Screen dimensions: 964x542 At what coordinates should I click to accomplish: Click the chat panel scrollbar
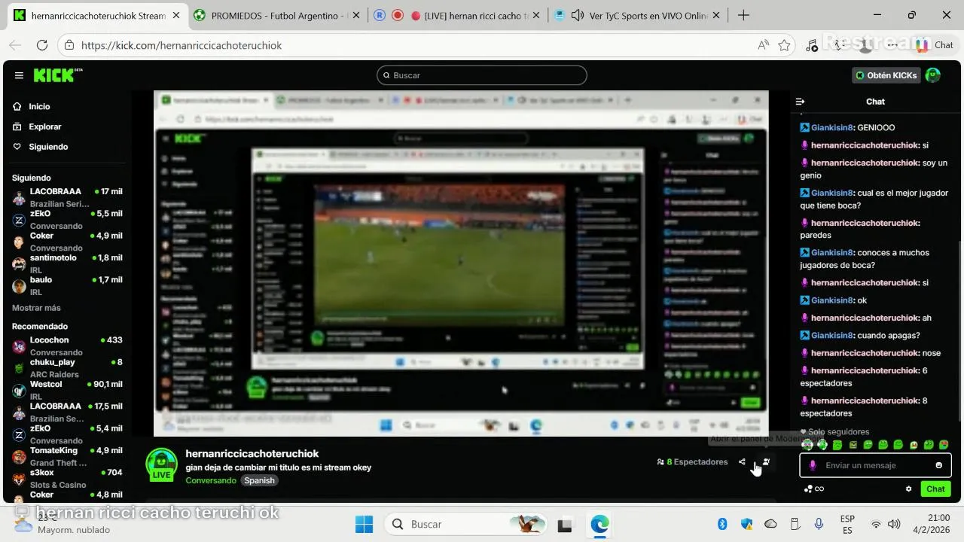[x=959, y=331]
